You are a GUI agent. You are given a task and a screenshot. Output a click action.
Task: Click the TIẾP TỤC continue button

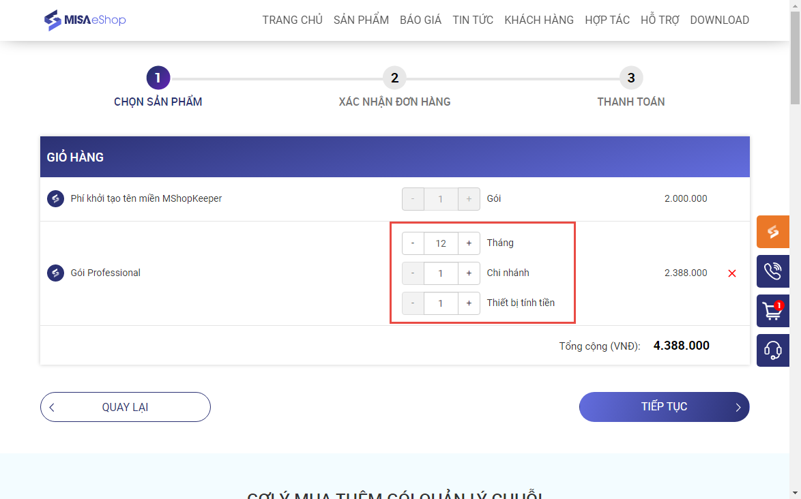tap(664, 407)
